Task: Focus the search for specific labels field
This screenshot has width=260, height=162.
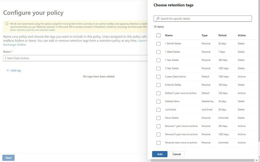Action: 205,19
